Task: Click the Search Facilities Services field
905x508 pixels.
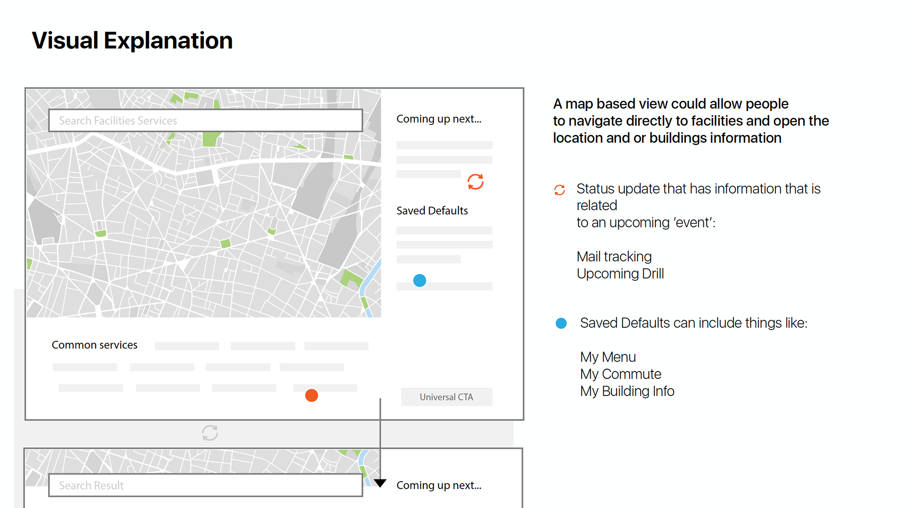Action: [206, 121]
